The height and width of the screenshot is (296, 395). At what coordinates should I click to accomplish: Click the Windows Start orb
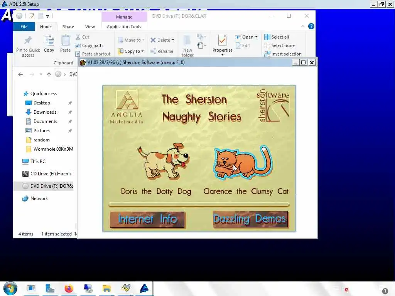pyautogui.click(x=10, y=288)
